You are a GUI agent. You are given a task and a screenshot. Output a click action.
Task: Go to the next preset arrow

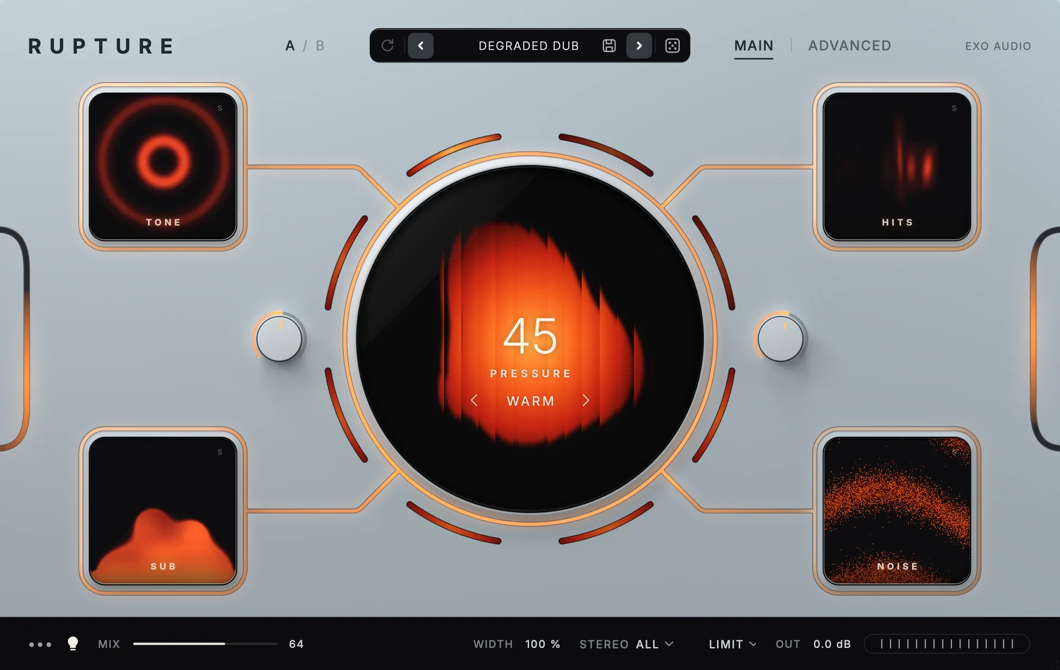pos(639,46)
